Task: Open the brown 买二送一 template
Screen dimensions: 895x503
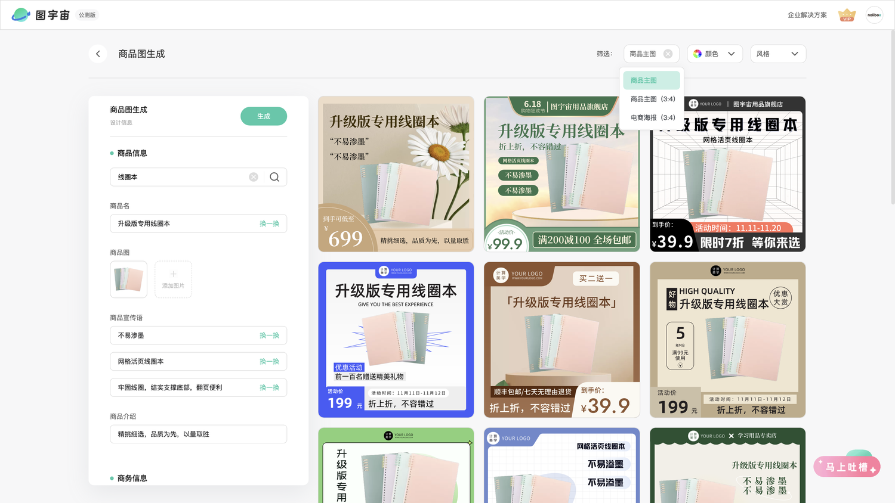Action: pos(562,340)
